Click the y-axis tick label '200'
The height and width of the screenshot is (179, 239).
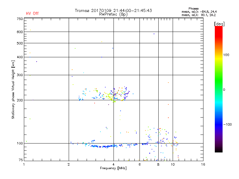click(20, 100)
